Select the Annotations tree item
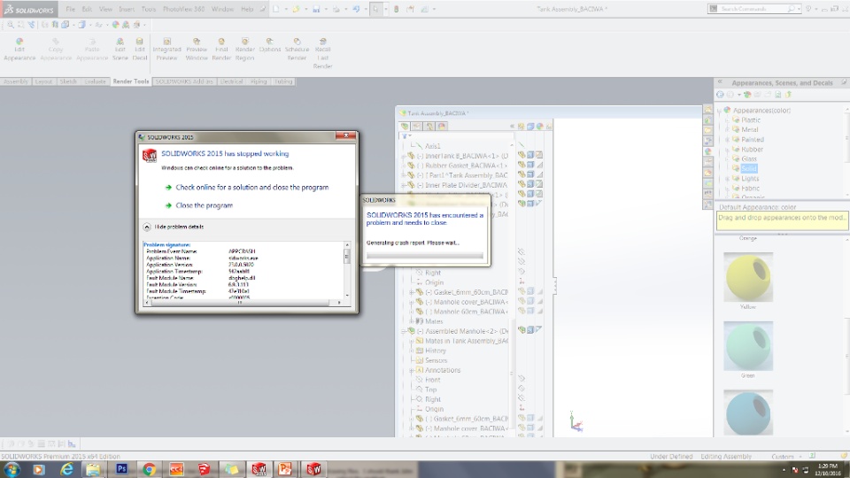 [443, 370]
